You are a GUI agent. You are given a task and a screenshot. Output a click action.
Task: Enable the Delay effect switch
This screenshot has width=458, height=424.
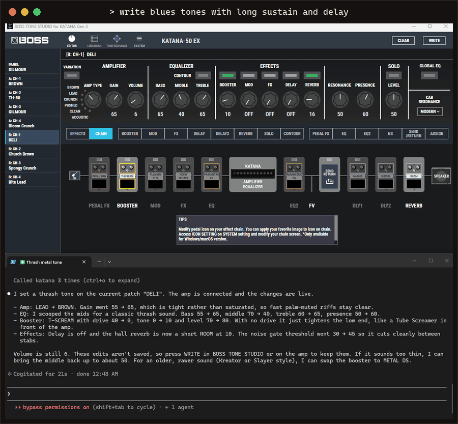[291, 75]
